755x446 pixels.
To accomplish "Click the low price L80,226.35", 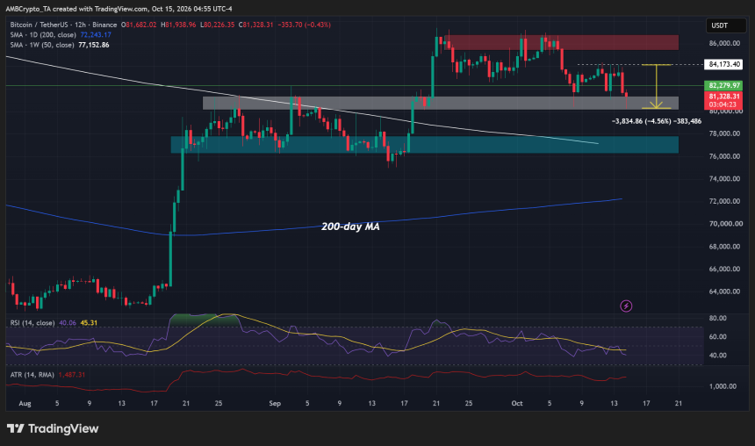I will pos(217,25).
